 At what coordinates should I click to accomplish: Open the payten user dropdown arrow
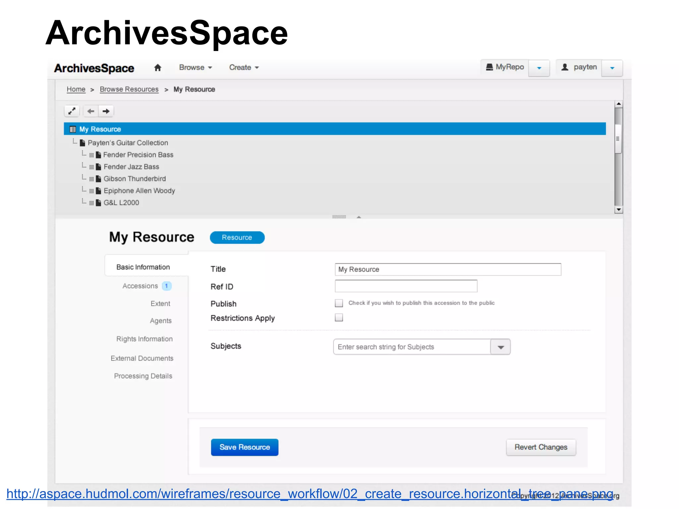[612, 68]
